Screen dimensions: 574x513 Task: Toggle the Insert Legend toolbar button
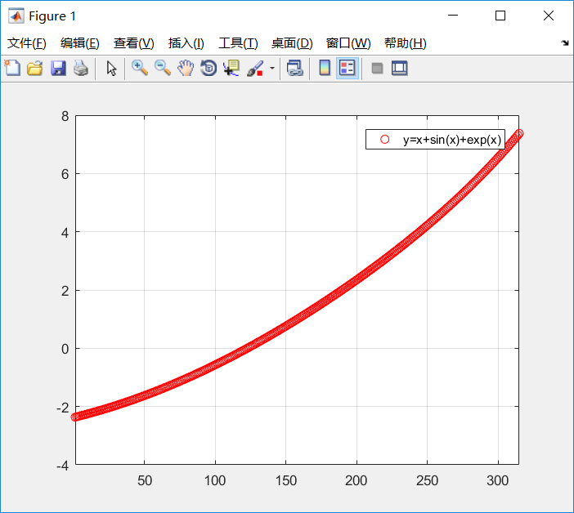[x=348, y=68]
